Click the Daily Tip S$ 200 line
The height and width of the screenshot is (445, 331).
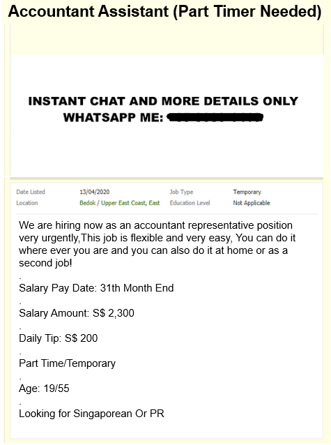[x=58, y=338]
